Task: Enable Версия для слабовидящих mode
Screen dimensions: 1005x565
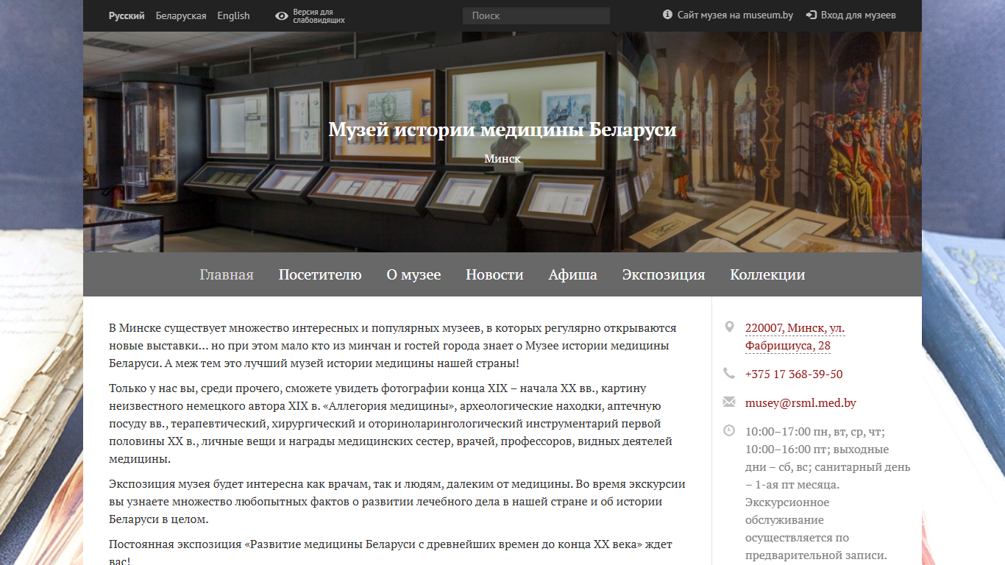Action: tap(319, 16)
